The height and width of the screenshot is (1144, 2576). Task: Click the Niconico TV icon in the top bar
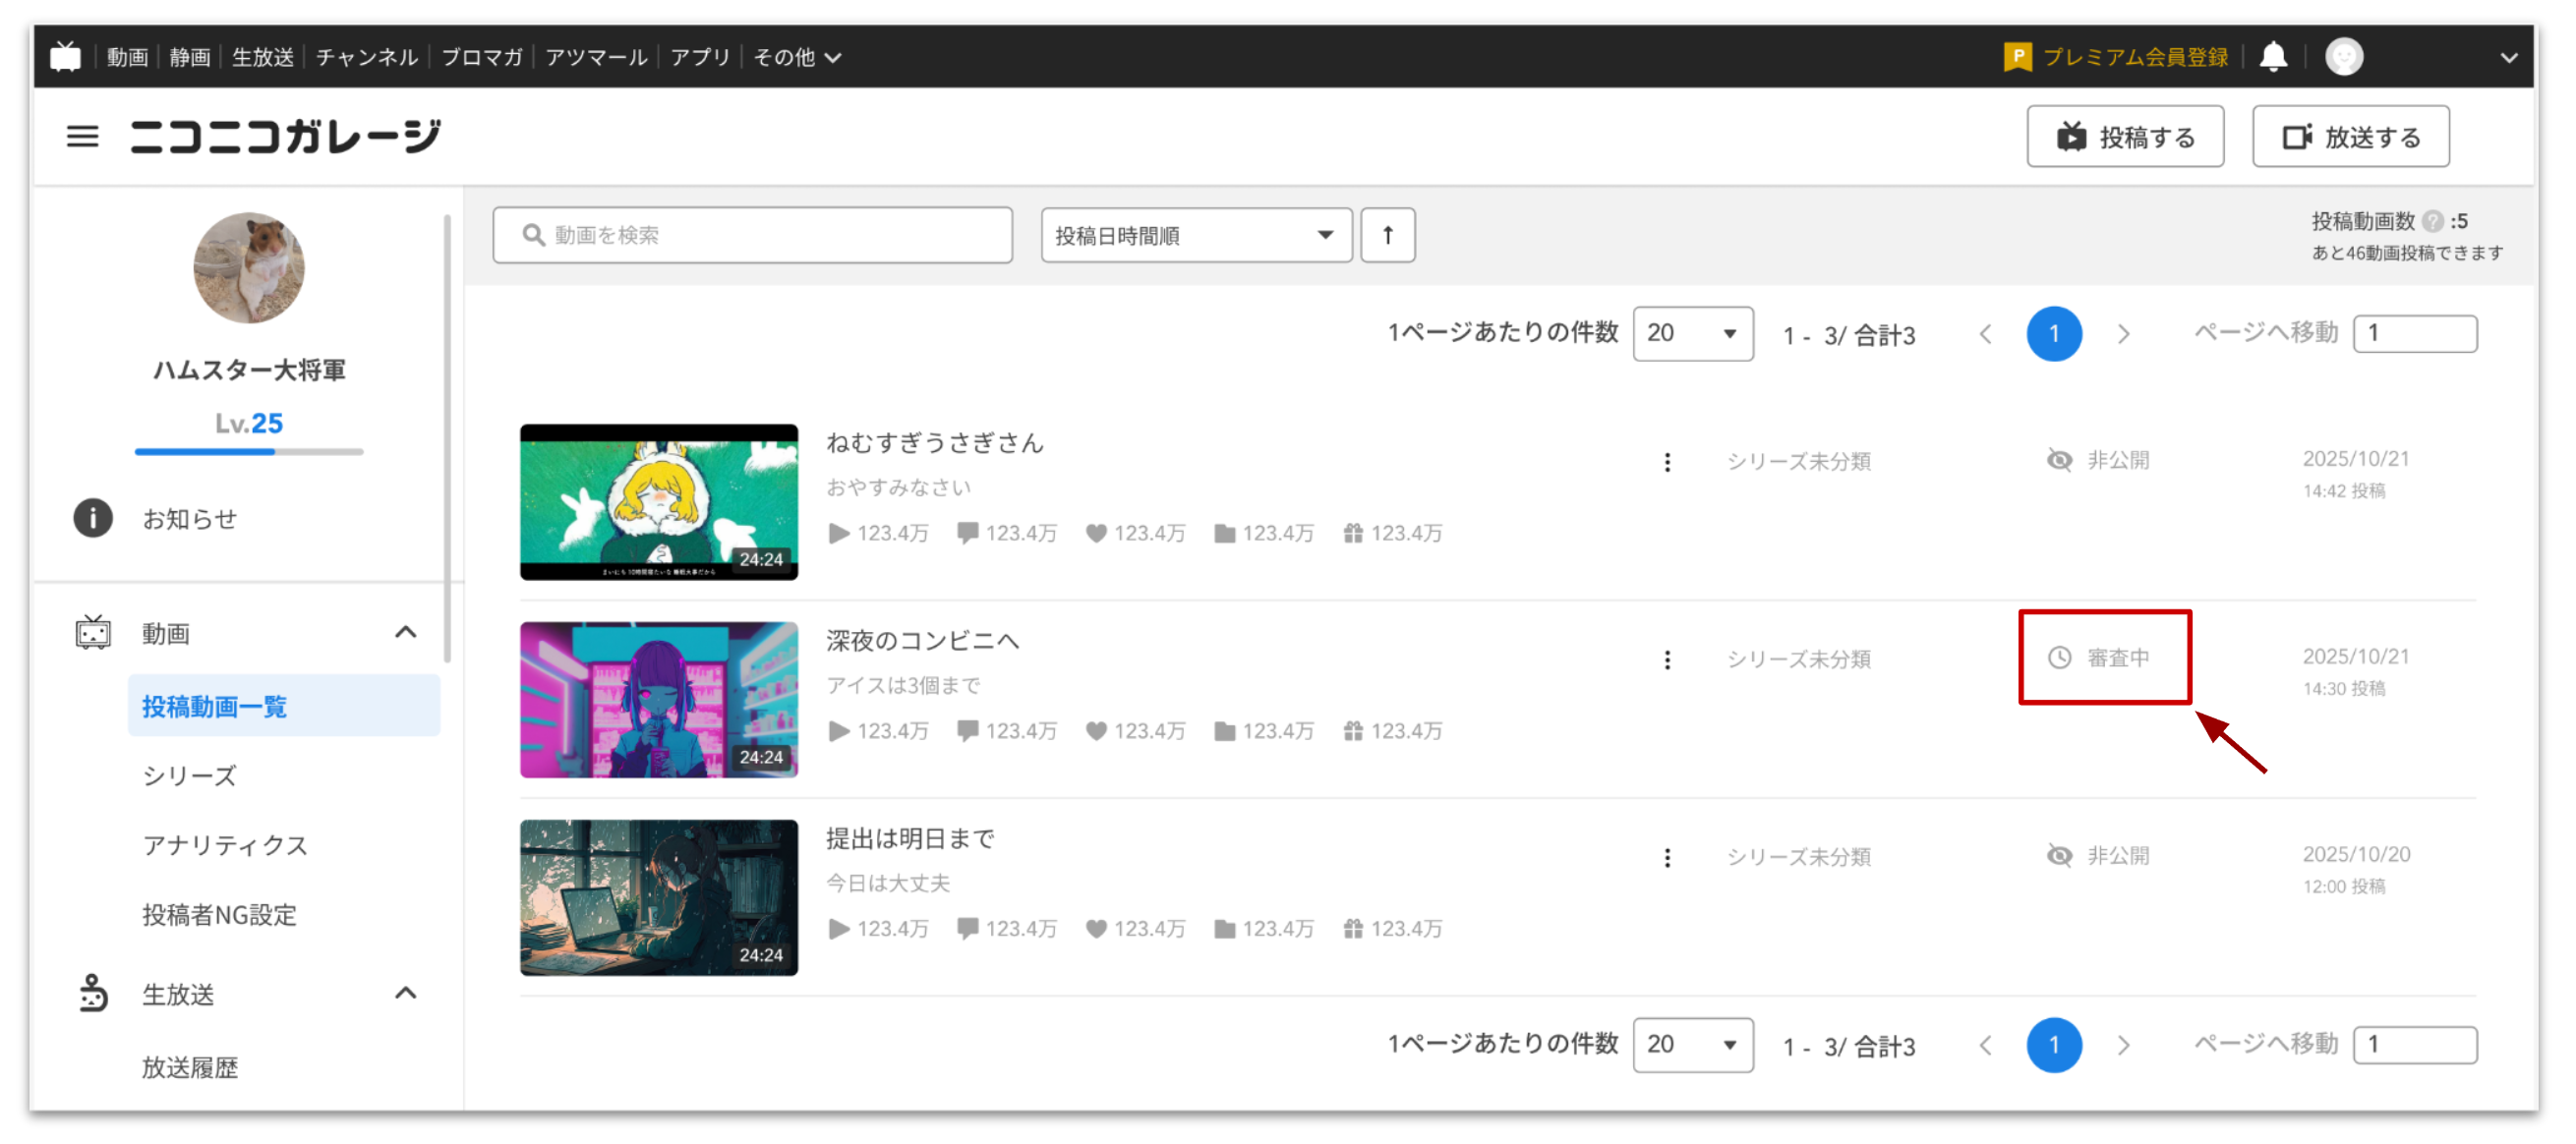(x=64, y=56)
